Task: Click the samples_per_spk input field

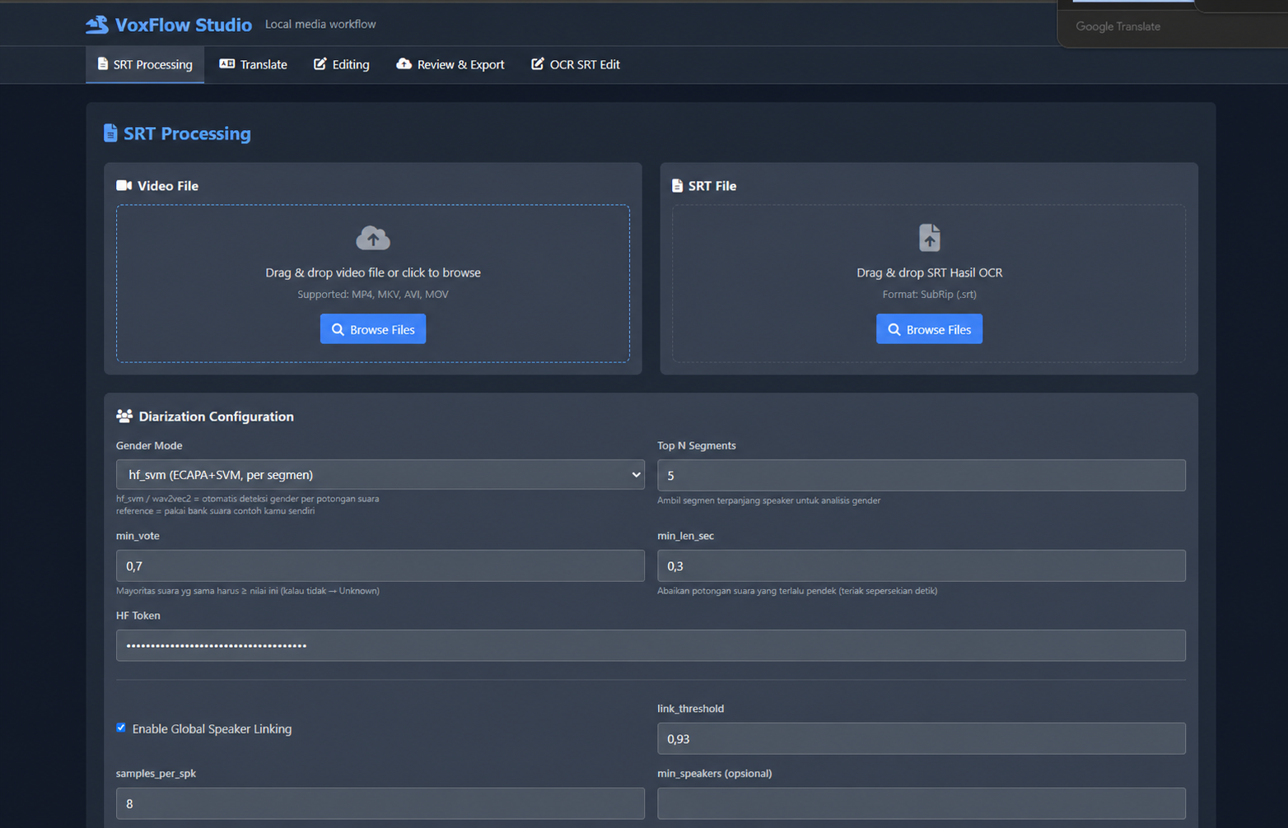Action: click(380, 803)
